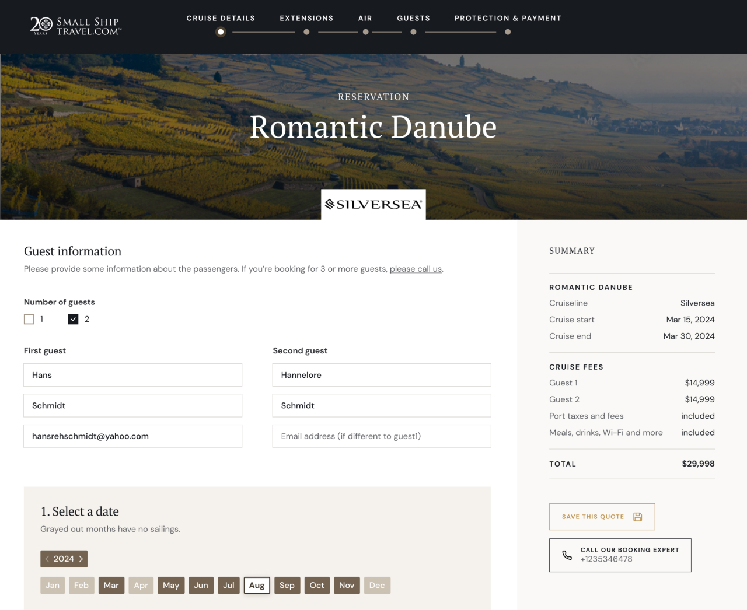Image resolution: width=747 pixels, height=610 pixels.
Task: Click the Cruise Details progress dot
Action: [x=221, y=32]
